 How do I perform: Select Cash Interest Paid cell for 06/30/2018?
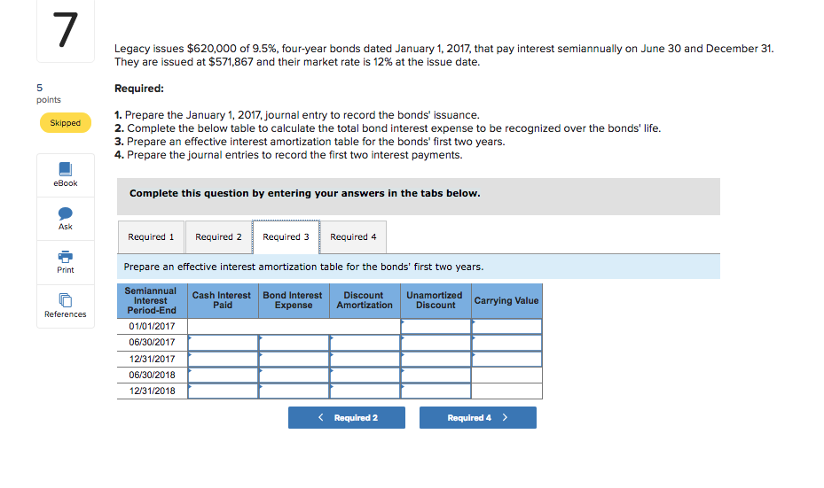coord(223,376)
